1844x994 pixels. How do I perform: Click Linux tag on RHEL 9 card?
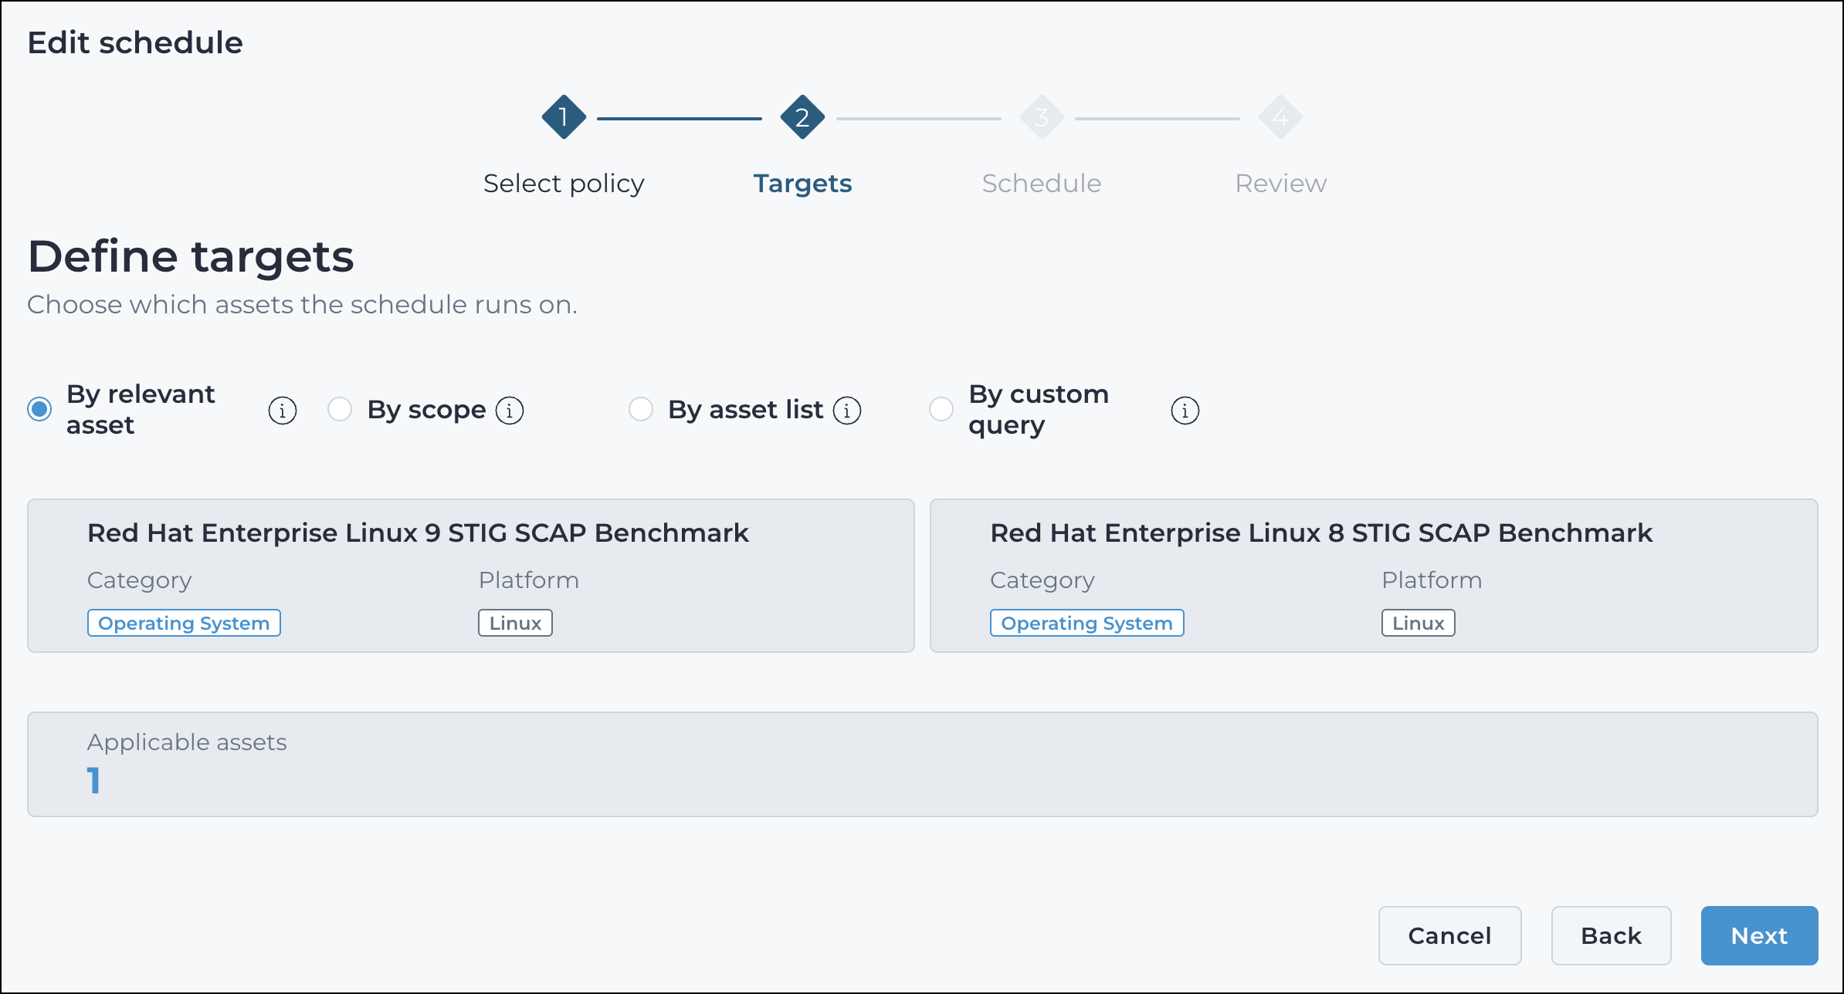515,623
